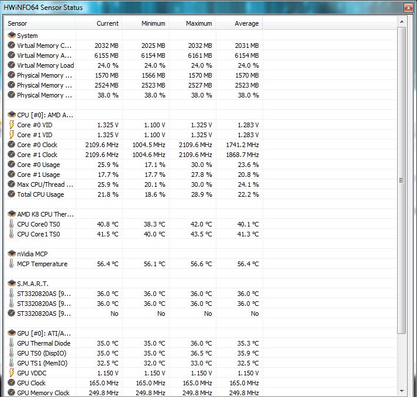Screen dimensions: 417x397
Task: Select the Core #0 Usage row label
Action: click(39, 165)
